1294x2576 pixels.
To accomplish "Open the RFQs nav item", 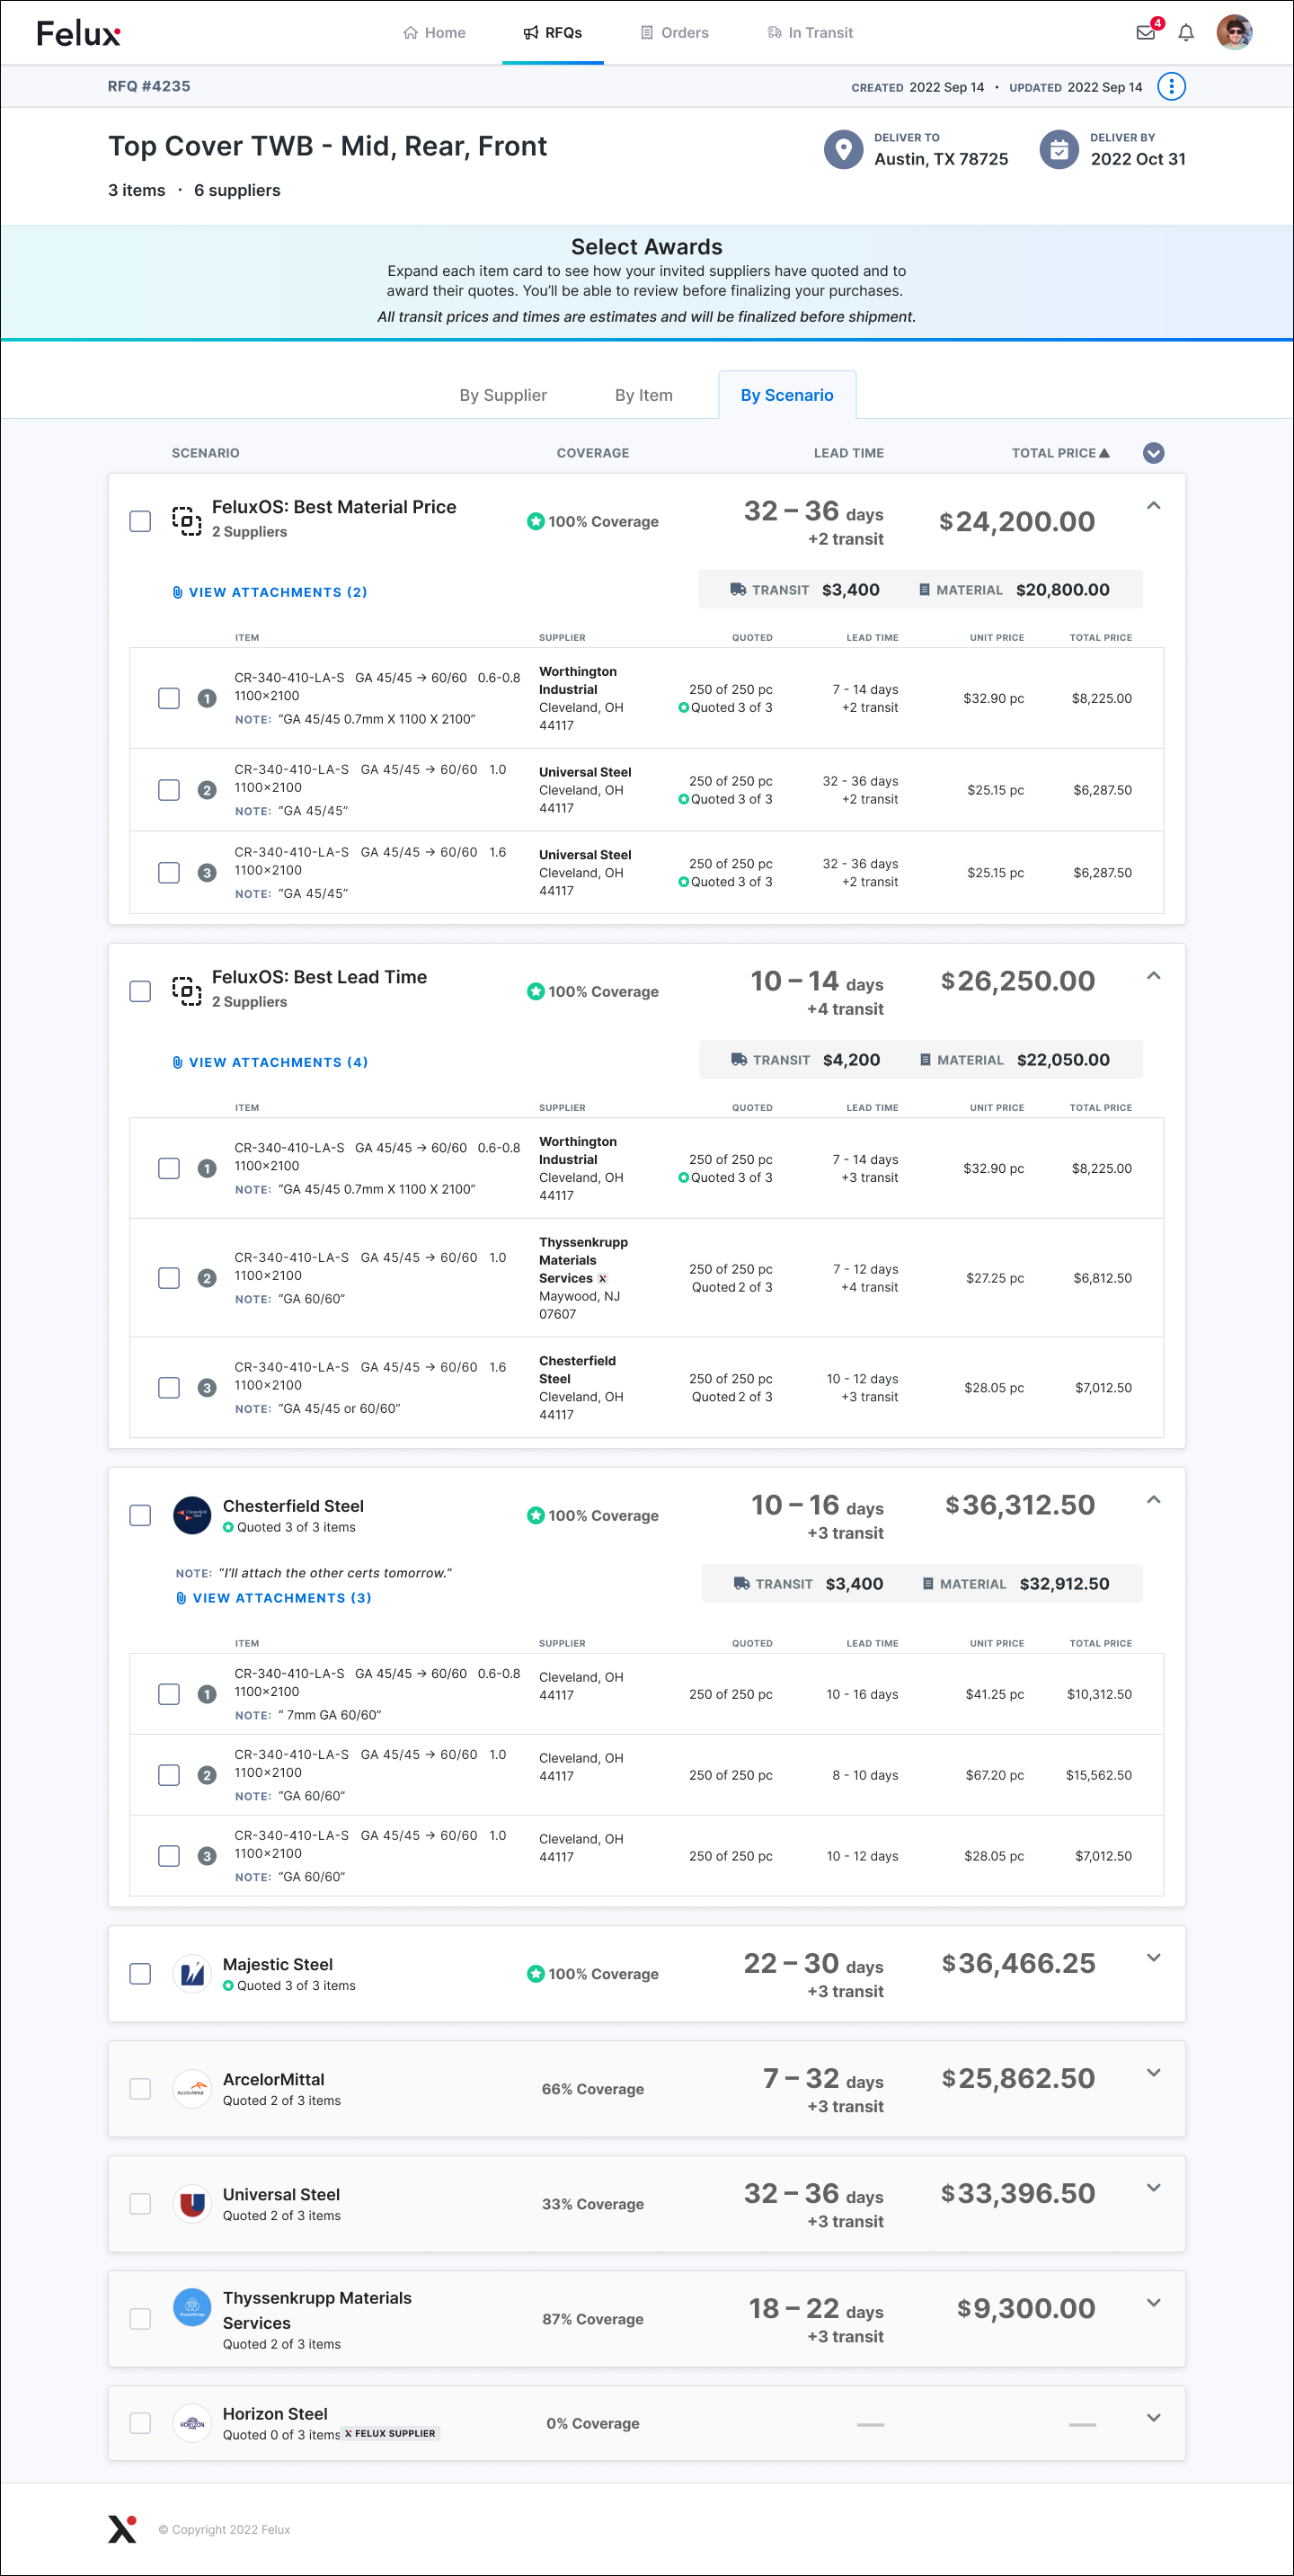I will pos(553,33).
